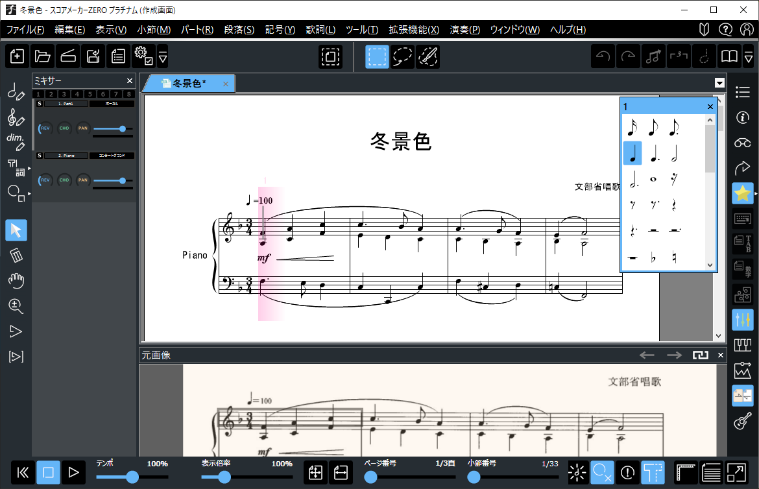Click the redo arrow icon
Viewport: 759px width, 489px height.
[629, 56]
